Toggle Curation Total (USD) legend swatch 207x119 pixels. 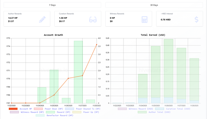[x=159, y=109]
